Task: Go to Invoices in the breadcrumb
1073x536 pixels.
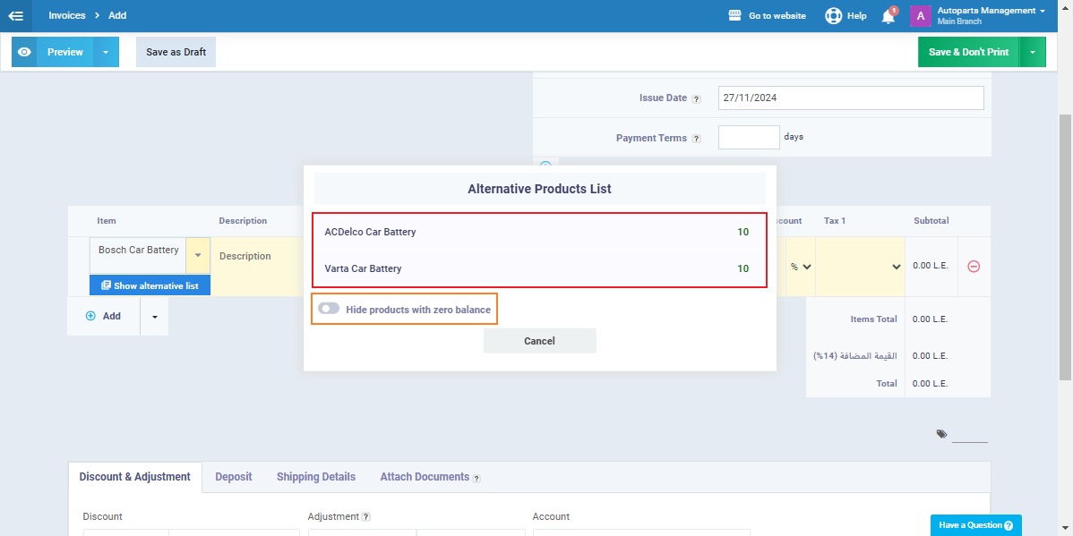Action: (67, 15)
